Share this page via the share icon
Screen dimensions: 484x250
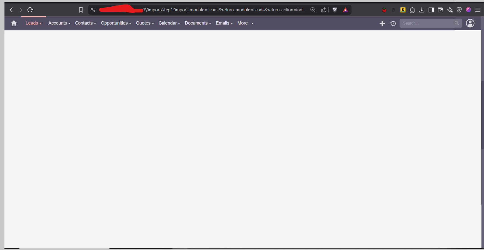pos(323,10)
